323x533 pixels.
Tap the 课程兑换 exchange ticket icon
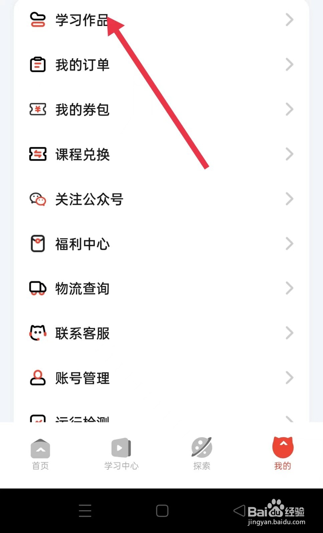point(38,154)
